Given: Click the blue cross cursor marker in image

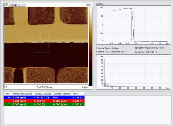Looking at the screenshot, I should point(41,42).
